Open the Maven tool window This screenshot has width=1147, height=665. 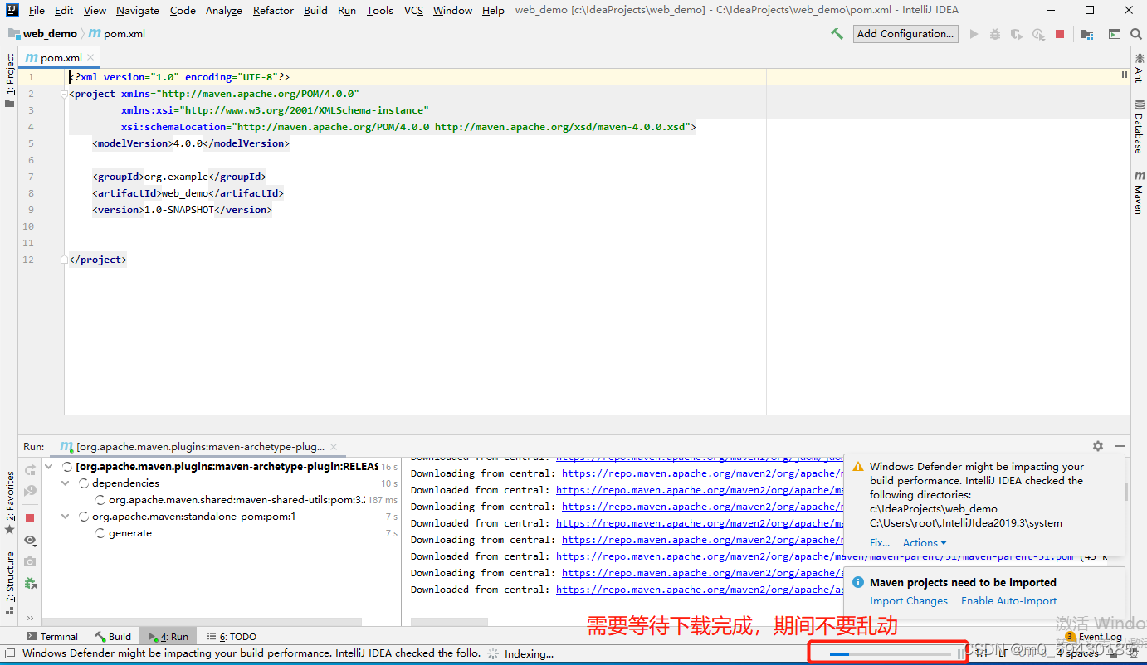tap(1138, 193)
